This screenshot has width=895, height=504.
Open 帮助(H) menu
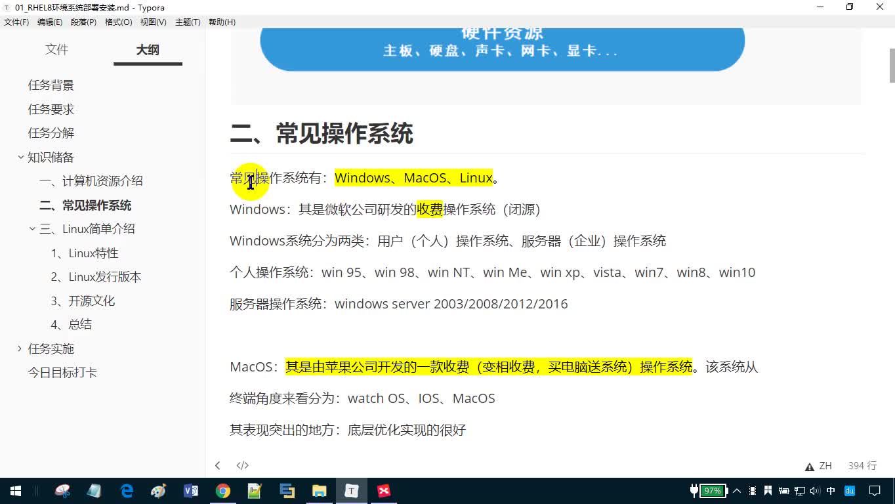pyautogui.click(x=222, y=22)
